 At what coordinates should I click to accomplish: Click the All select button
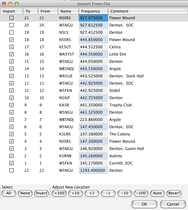9,193
